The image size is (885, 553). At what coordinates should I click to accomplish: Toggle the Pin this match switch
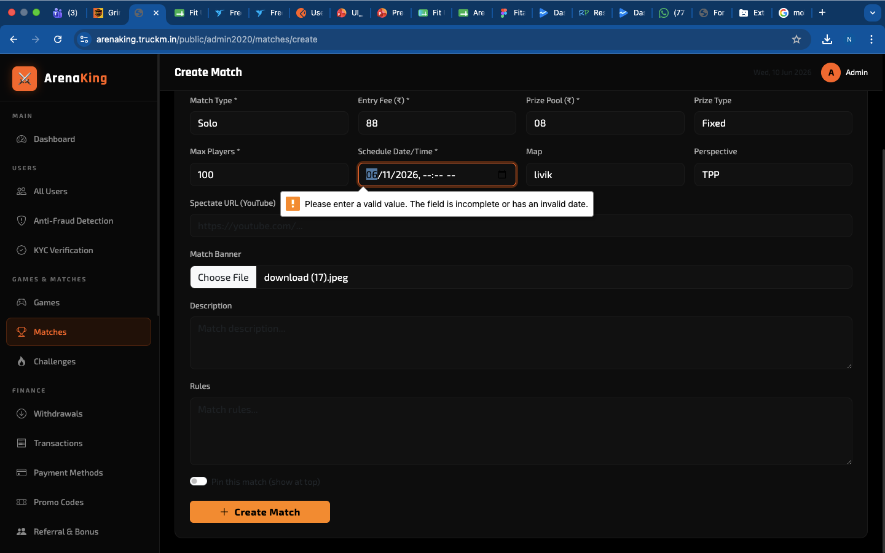click(199, 481)
